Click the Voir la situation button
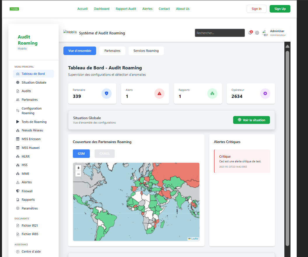 click(x=251, y=120)
